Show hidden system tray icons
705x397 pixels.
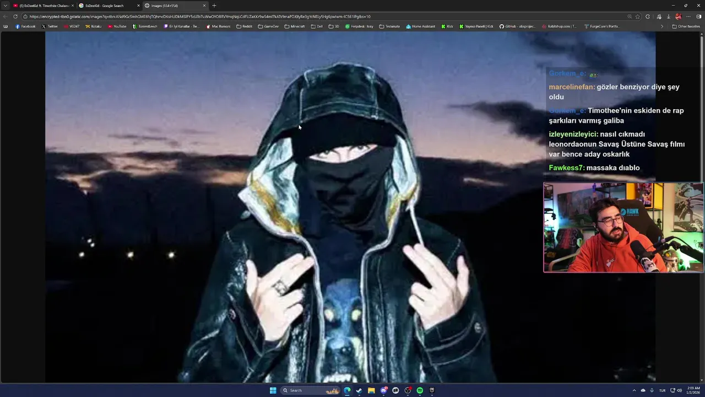(634, 390)
